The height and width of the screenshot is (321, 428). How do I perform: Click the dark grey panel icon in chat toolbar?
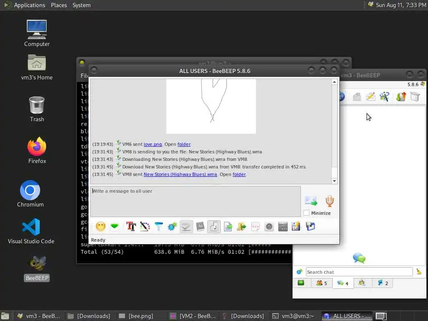click(x=283, y=227)
